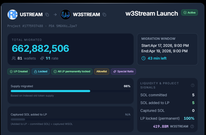Screen dimensions: 206x135
Task: Click the 419.88M W3STREAM amount
Action: 170,126
